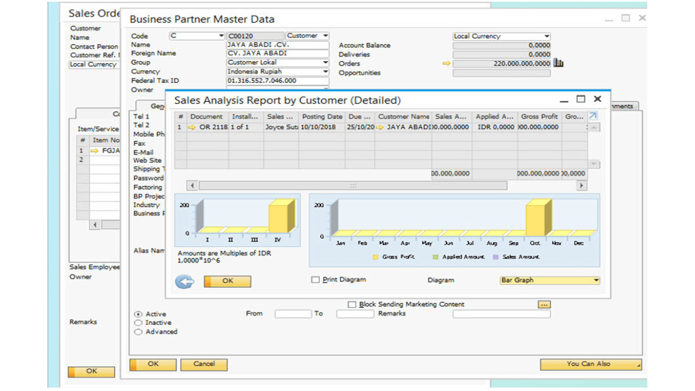Toggle the Applied Amount legend swatch
695x391 pixels.
point(436,257)
